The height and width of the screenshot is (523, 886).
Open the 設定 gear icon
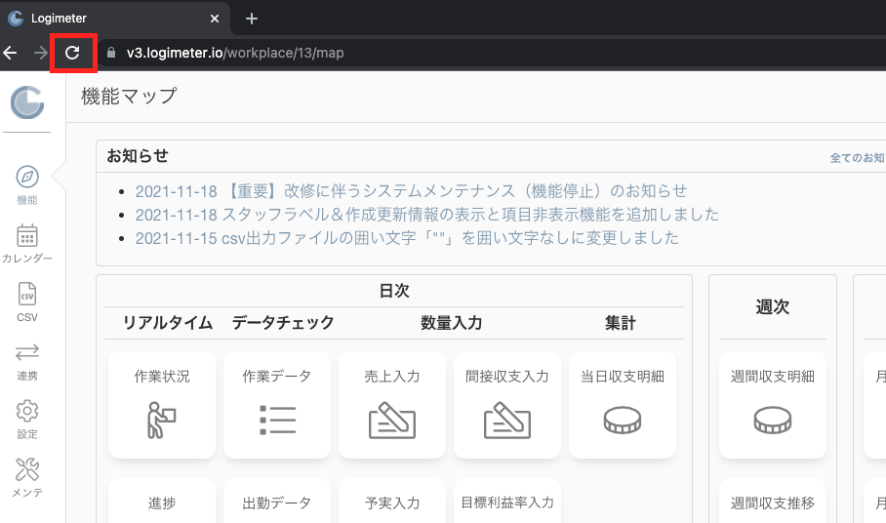27,411
